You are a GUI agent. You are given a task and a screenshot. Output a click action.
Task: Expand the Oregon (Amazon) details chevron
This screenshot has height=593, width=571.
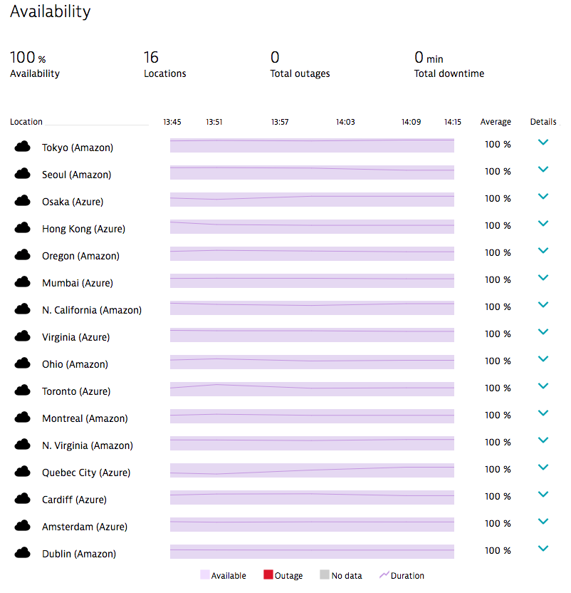[543, 250]
